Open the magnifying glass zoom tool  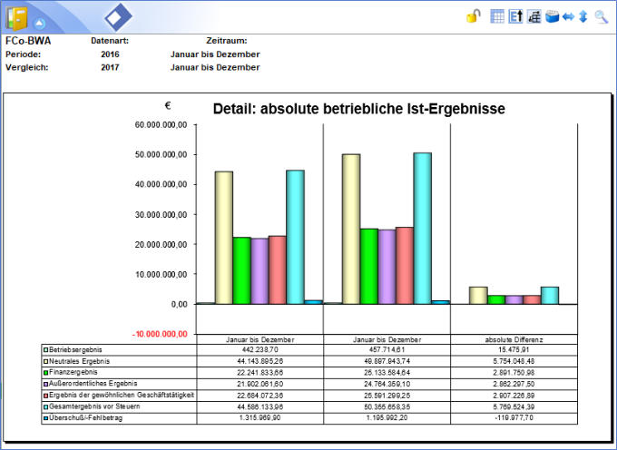click(x=601, y=16)
